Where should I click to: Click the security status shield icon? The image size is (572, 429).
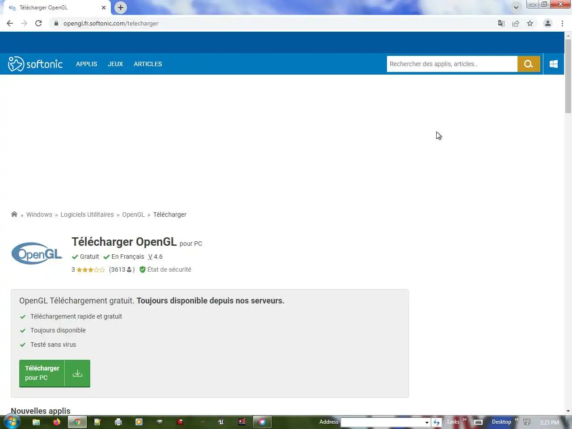click(x=143, y=269)
